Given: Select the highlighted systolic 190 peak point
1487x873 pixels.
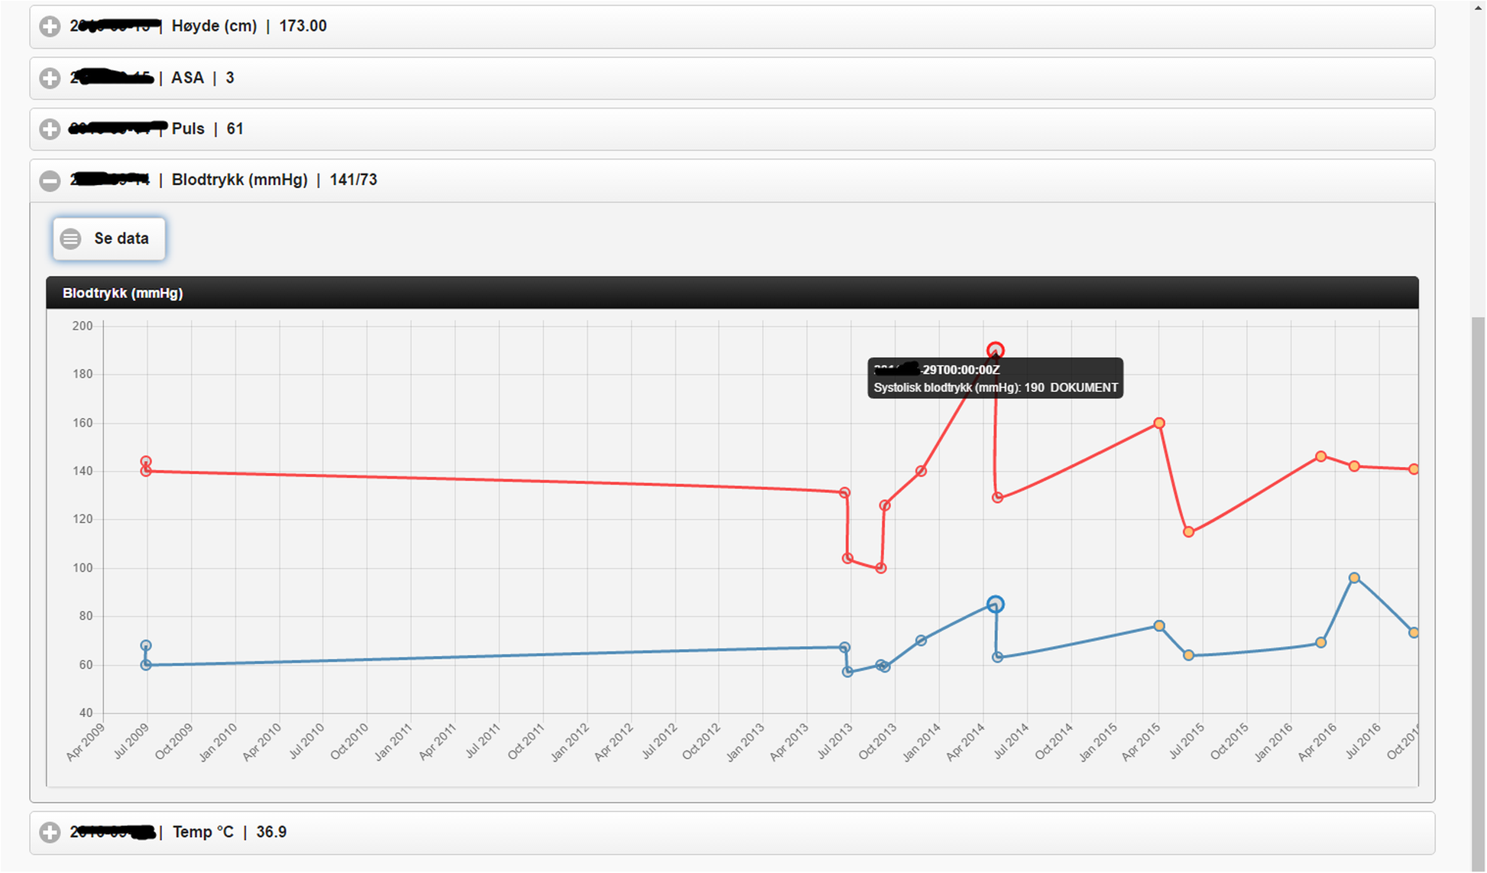Looking at the screenshot, I should pyautogui.click(x=995, y=351).
